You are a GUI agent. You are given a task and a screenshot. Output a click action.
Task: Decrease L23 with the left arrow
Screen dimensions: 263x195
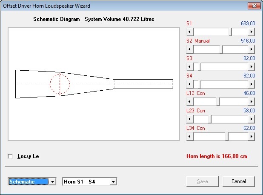tap(190, 119)
